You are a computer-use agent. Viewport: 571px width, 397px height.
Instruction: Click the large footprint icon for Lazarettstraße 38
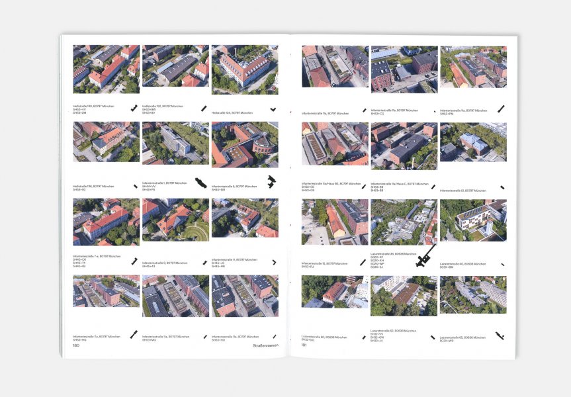[425, 256]
